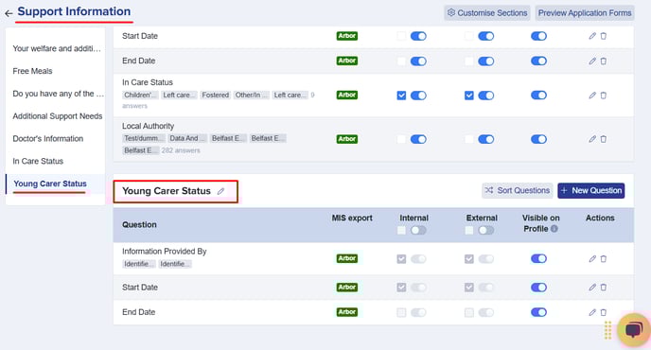Click Sort Questions button
651x350 pixels.
tap(518, 190)
